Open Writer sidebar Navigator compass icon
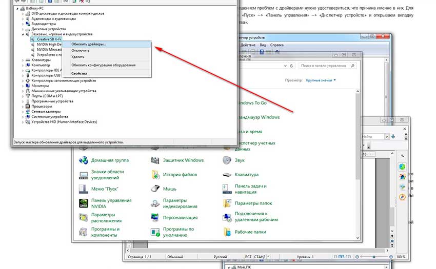 click(x=402, y=197)
